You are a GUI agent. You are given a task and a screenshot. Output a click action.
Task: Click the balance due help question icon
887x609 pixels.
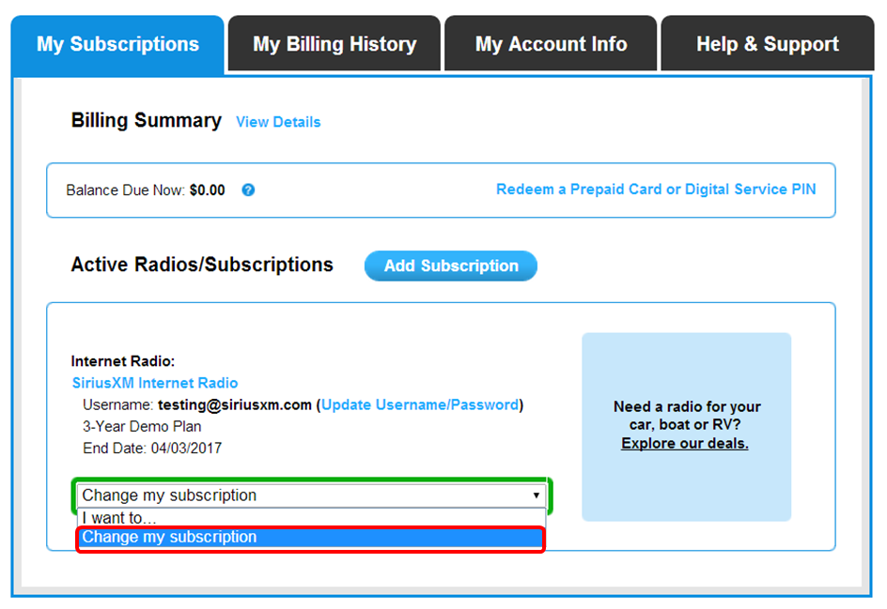click(248, 190)
